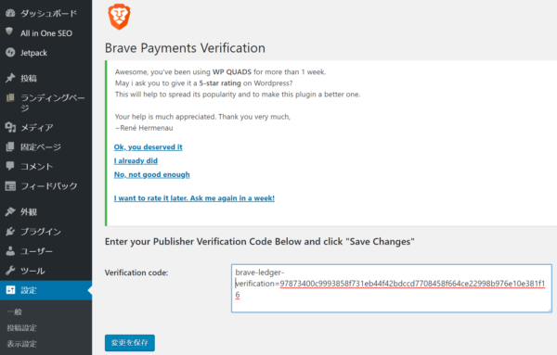This screenshot has height=355, width=557.
Task: Select the posts pushpin icon
Action: coord(10,78)
